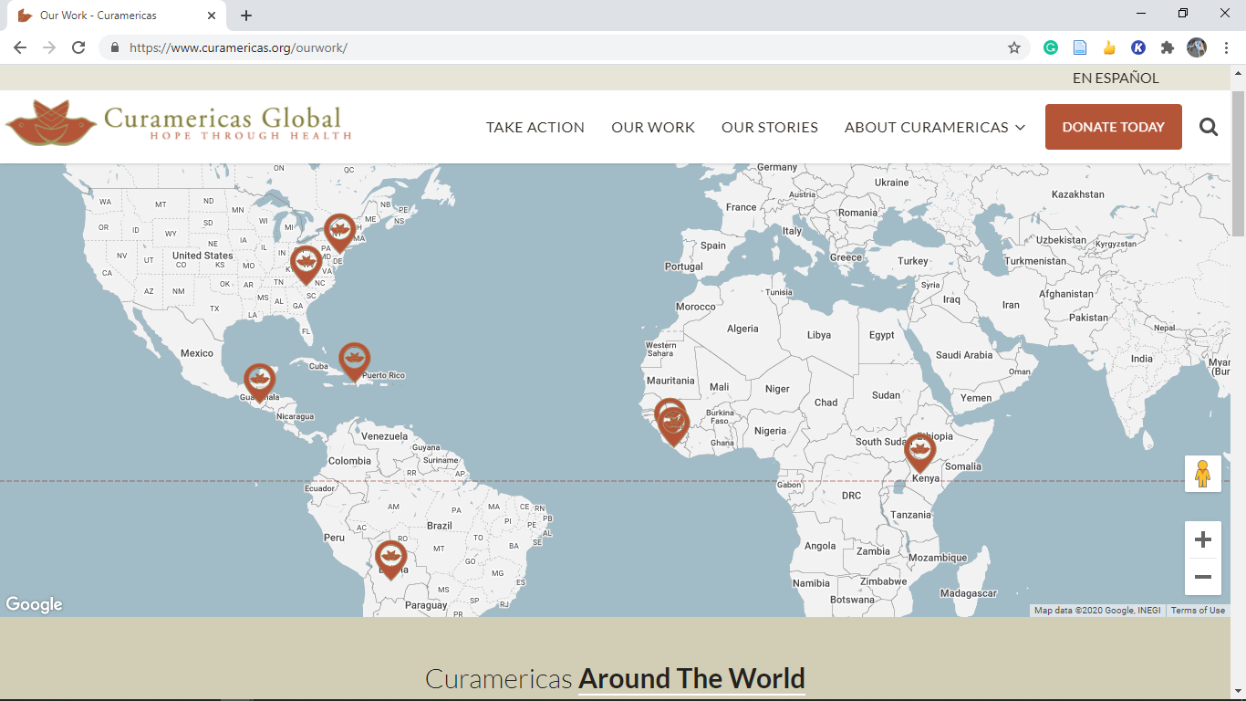
Task: Open the Our Work menu item
Action: point(653,127)
